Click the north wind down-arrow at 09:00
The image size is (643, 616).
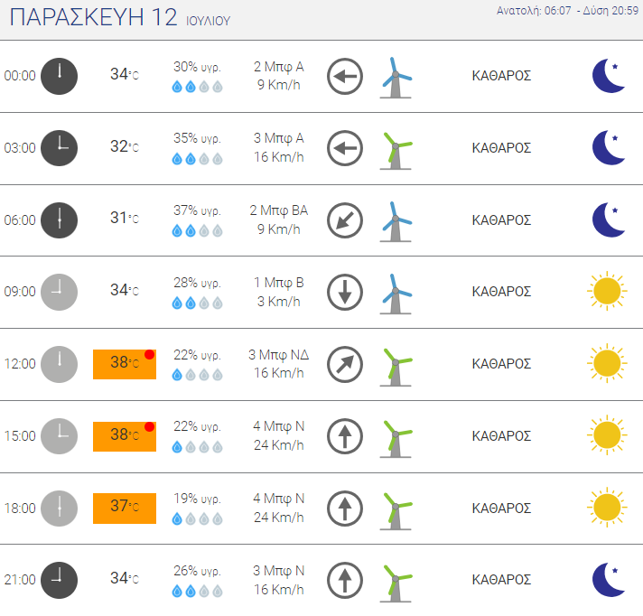point(345,292)
